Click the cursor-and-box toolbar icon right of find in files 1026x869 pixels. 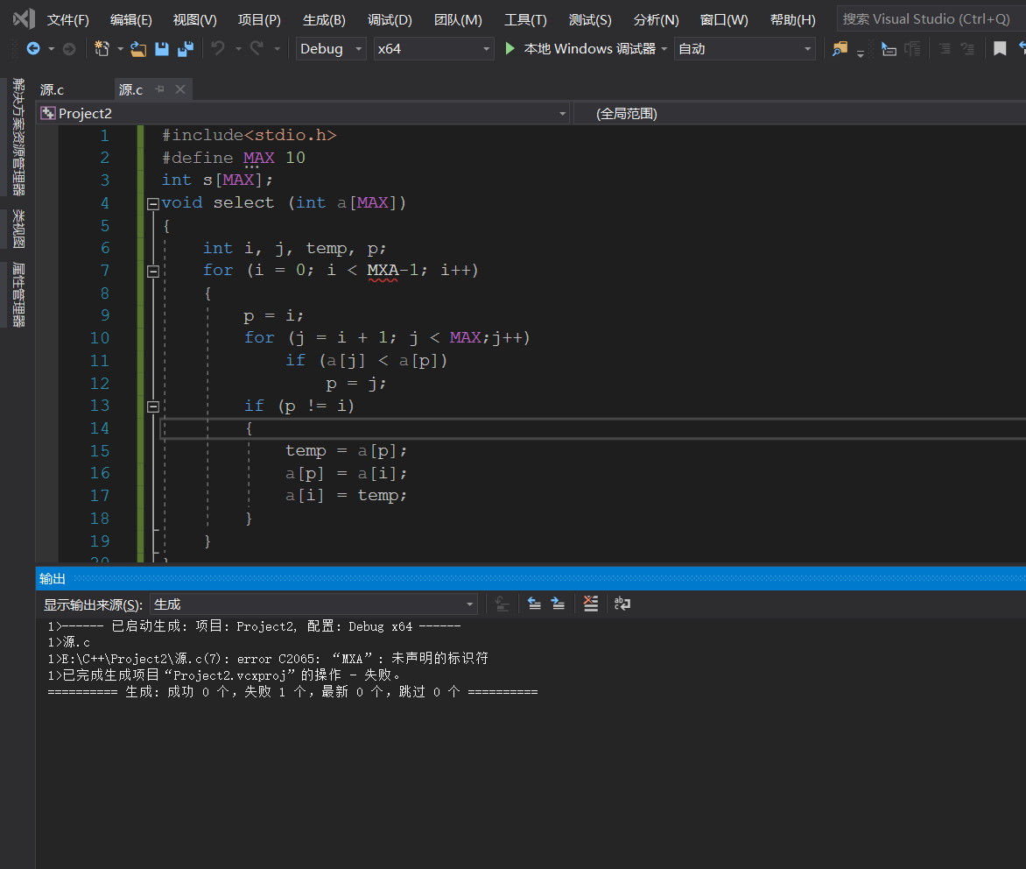(x=888, y=48)
